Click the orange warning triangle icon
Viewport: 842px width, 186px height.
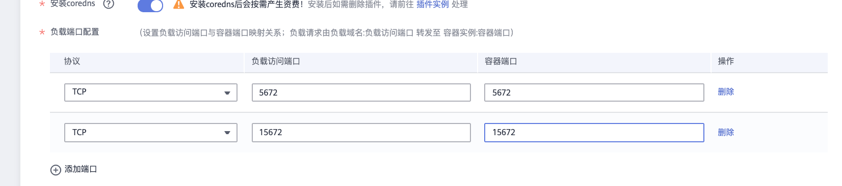pos(178,5)
